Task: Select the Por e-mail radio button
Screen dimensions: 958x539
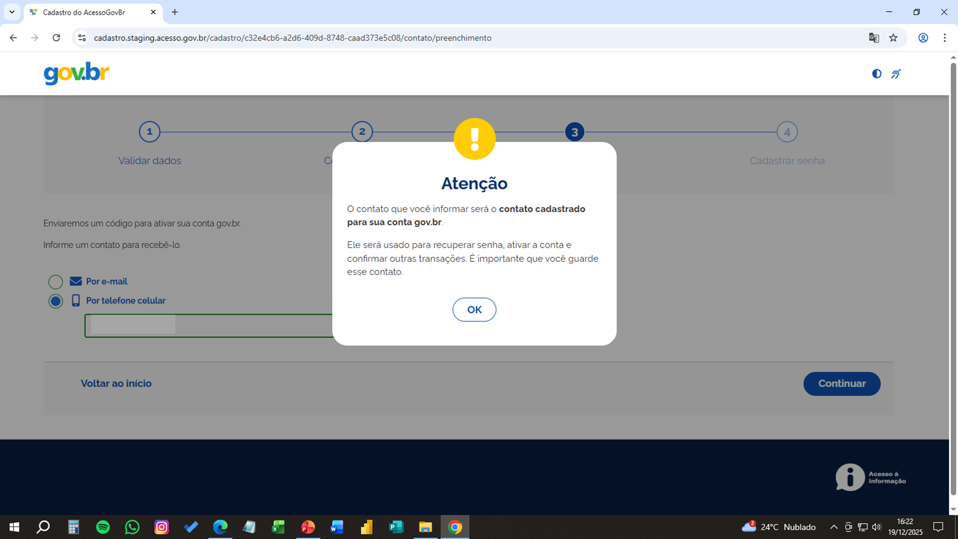Action: pyautogui.click(x=56, y=282)
